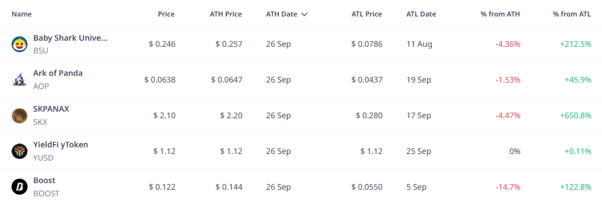Open the YieldFi yToken coin link

pos(61,145)
